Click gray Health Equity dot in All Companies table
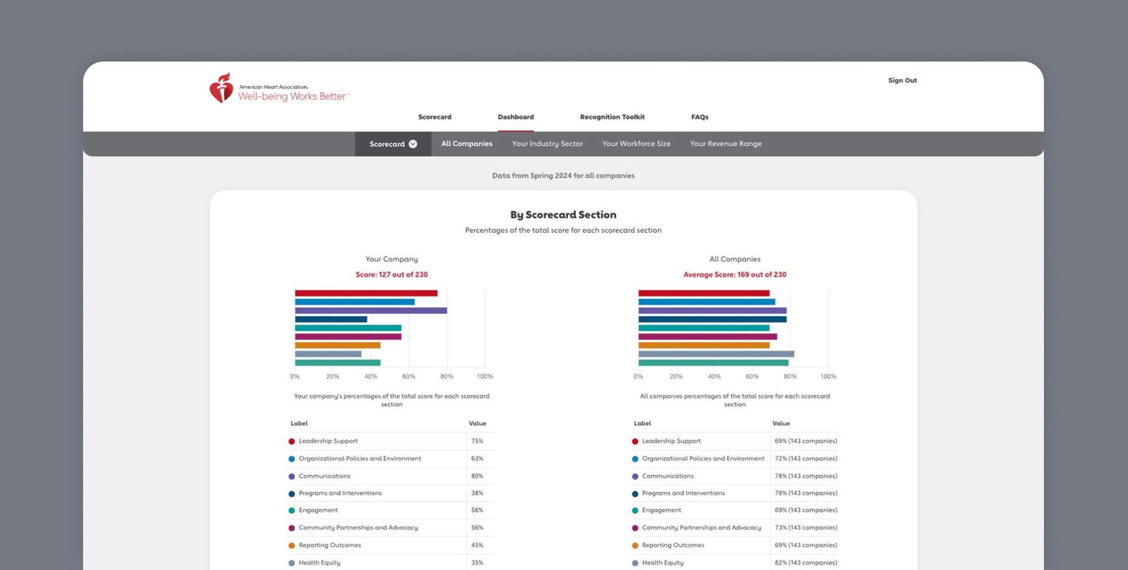Image resolution: width=1128 pixels, height=570 pixels. pos(635,563)
